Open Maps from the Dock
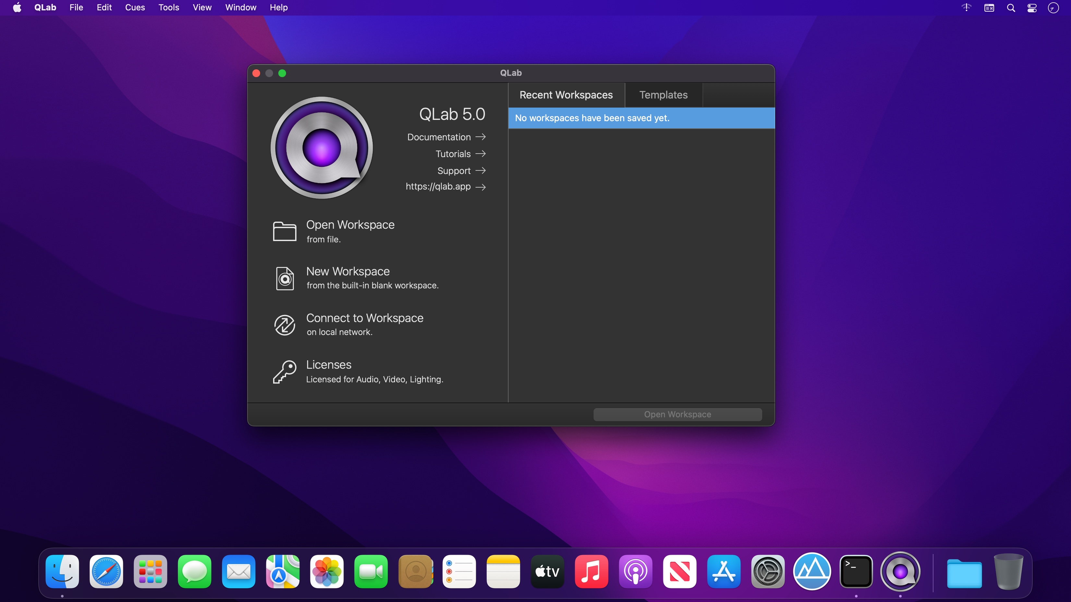1071x602 pixels. tap(283, 571)
